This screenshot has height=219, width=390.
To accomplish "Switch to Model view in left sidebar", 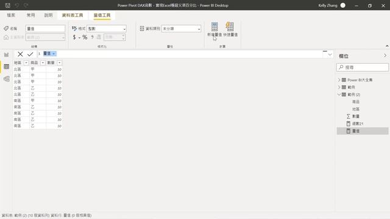I will click(7, 79).
